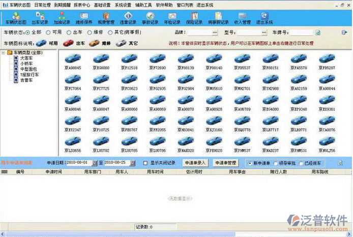Select the 出车 vehicle status radio

click(69, 33)
